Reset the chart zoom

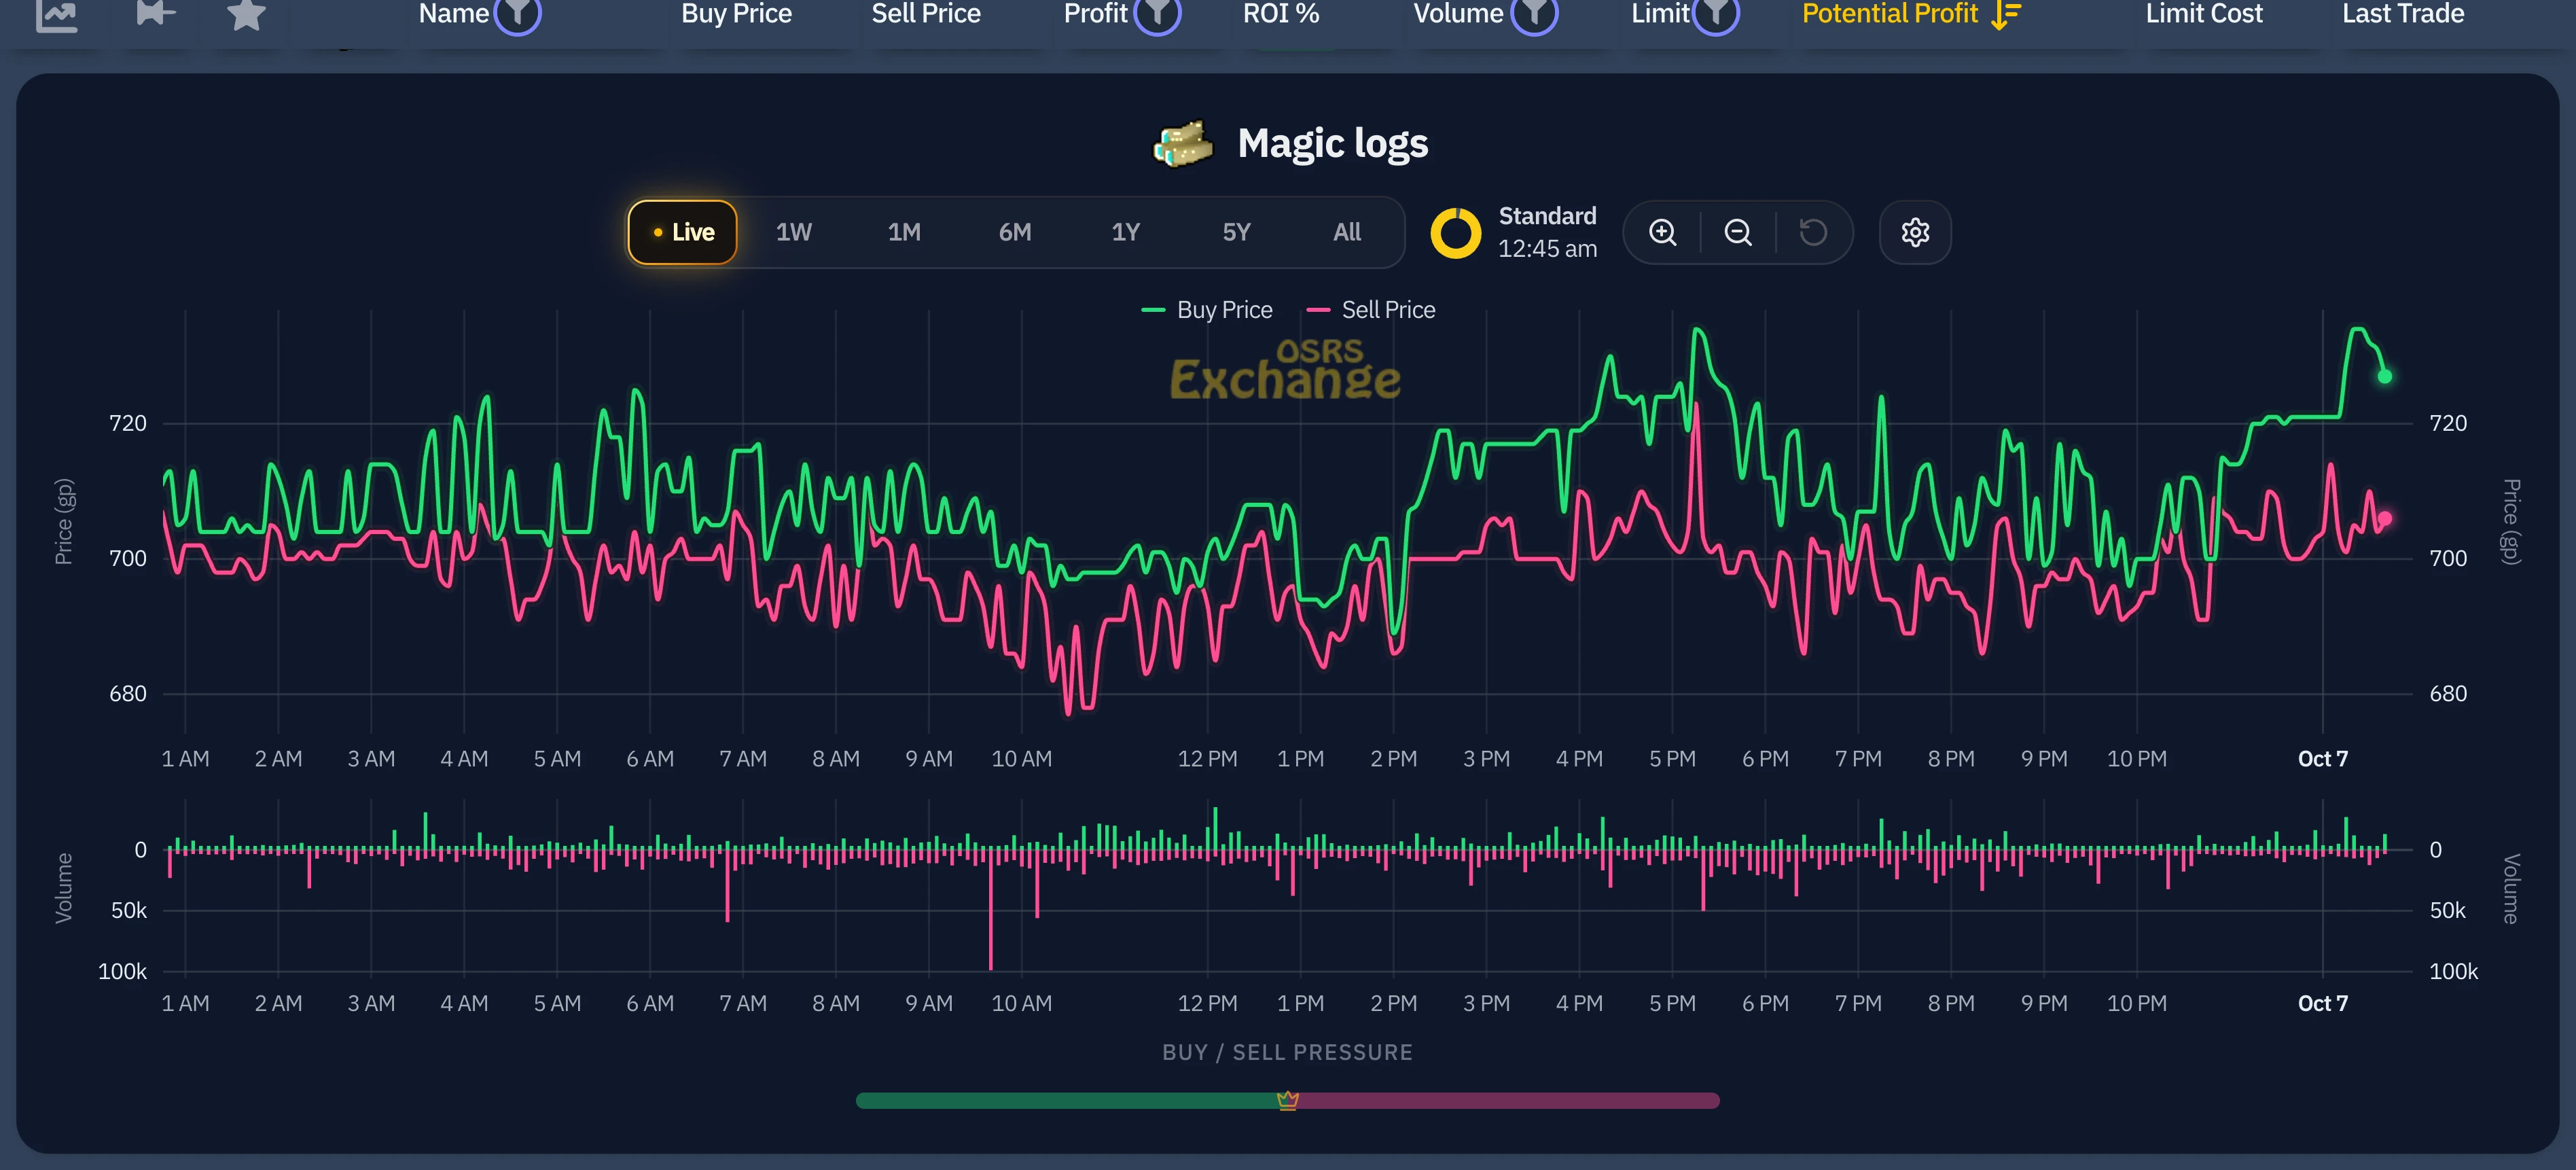[x=1813, y=232]
